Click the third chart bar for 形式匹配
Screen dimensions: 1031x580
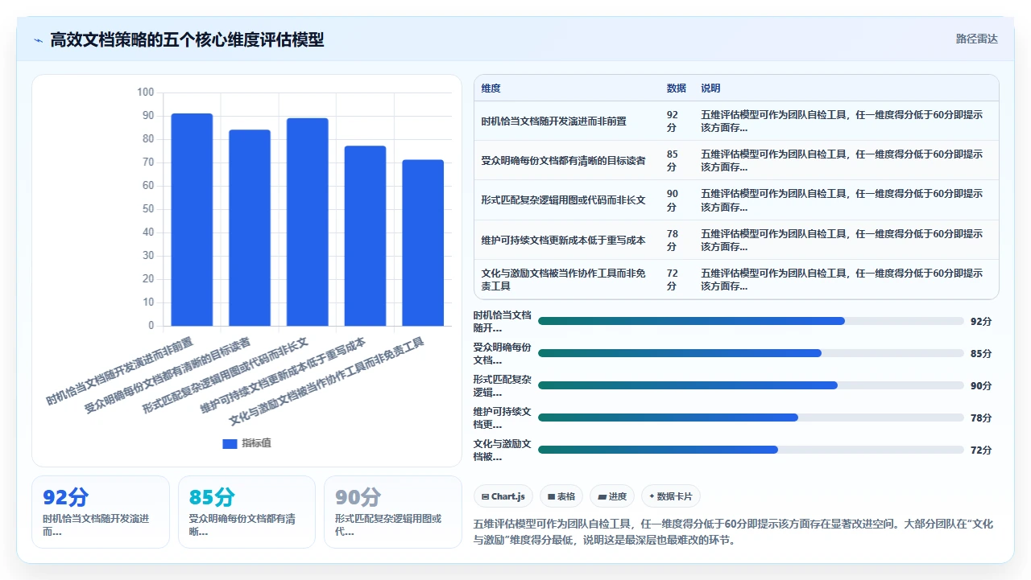[x=308, y=222]
